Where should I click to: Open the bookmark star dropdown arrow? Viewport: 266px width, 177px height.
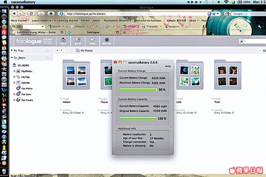pyautogui.click(x=218, y=14)
